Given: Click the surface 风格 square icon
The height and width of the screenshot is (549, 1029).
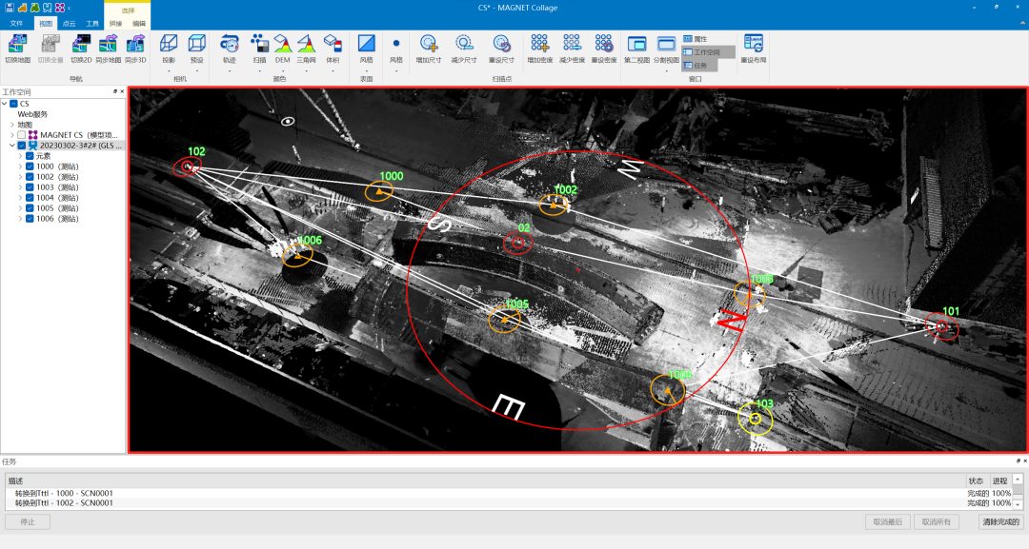Looking at the screenshot, I should click(x=366, y=43).
